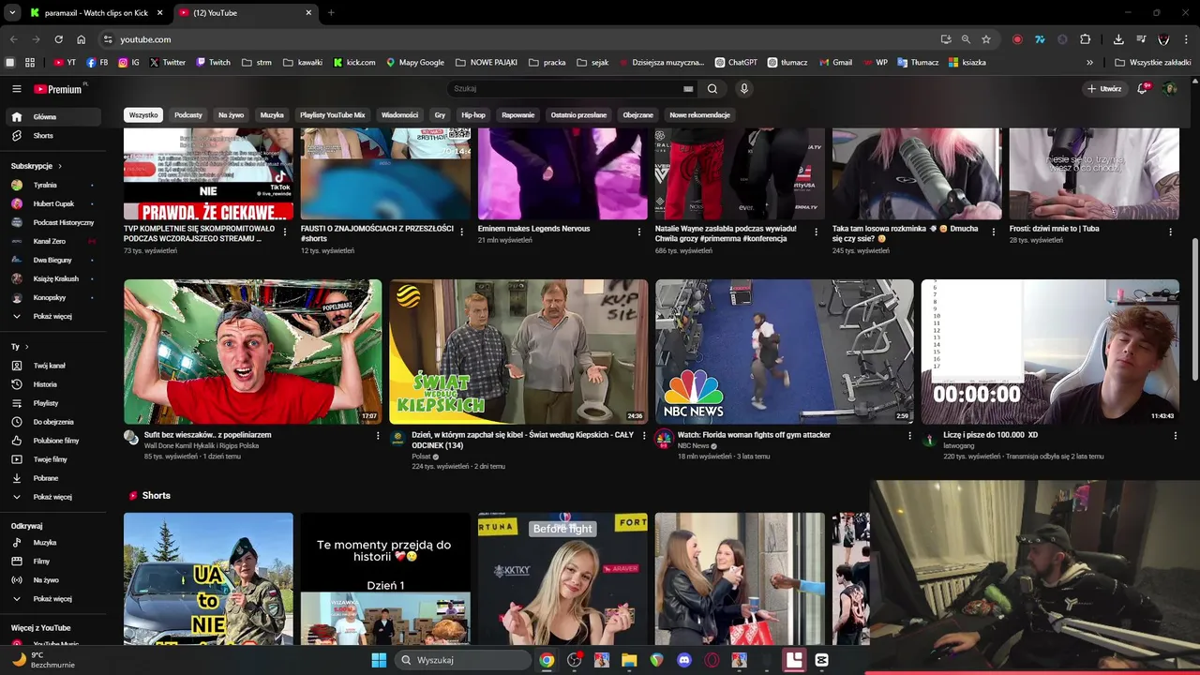Open Wszystkie zakładki folder

coord(1153,63)
